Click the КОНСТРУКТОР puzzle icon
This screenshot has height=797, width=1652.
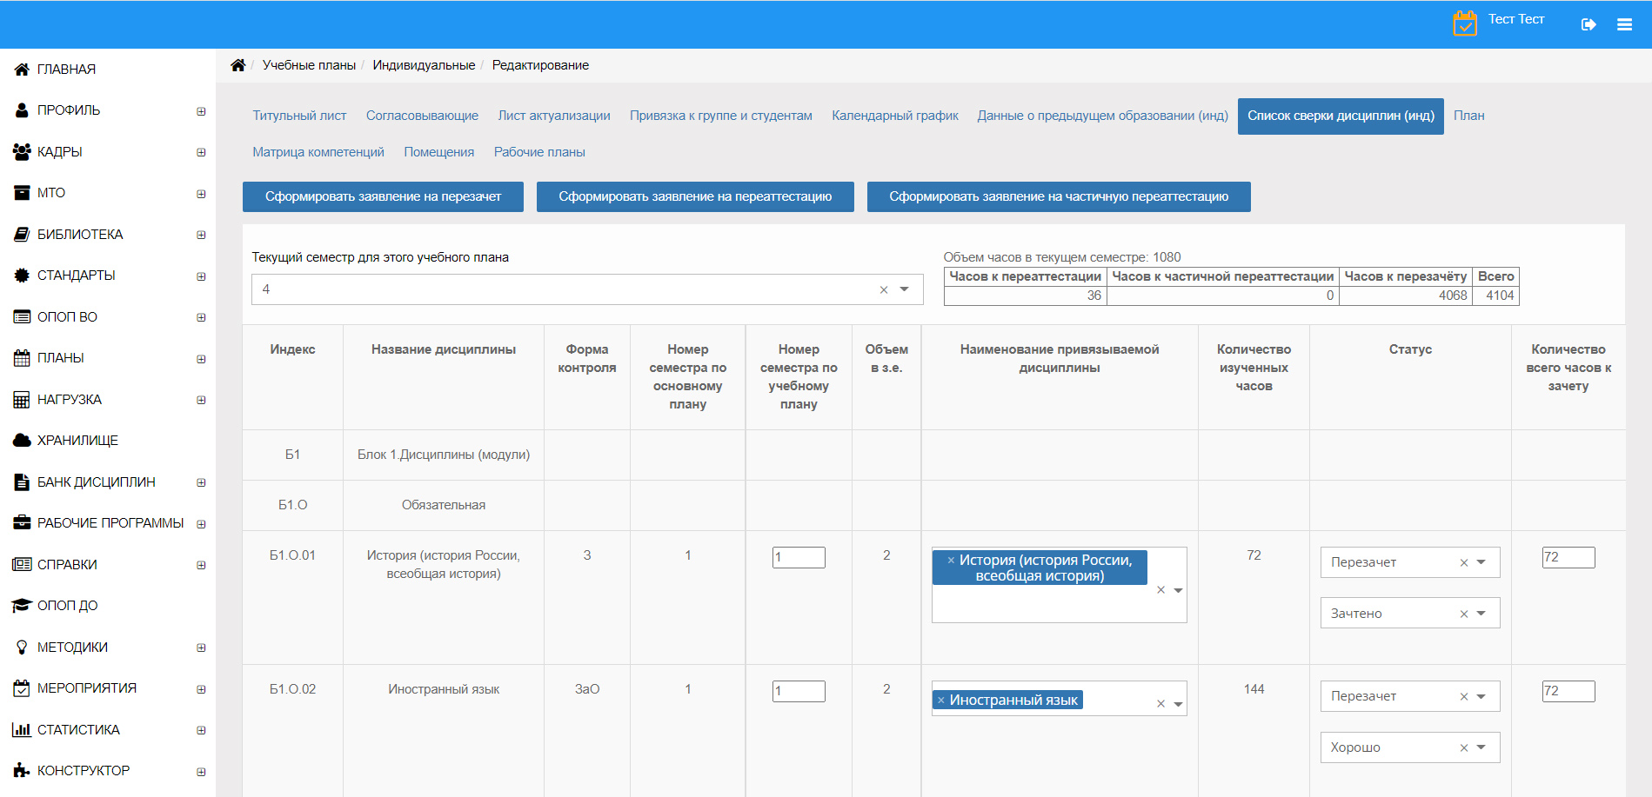coord(22,771)
